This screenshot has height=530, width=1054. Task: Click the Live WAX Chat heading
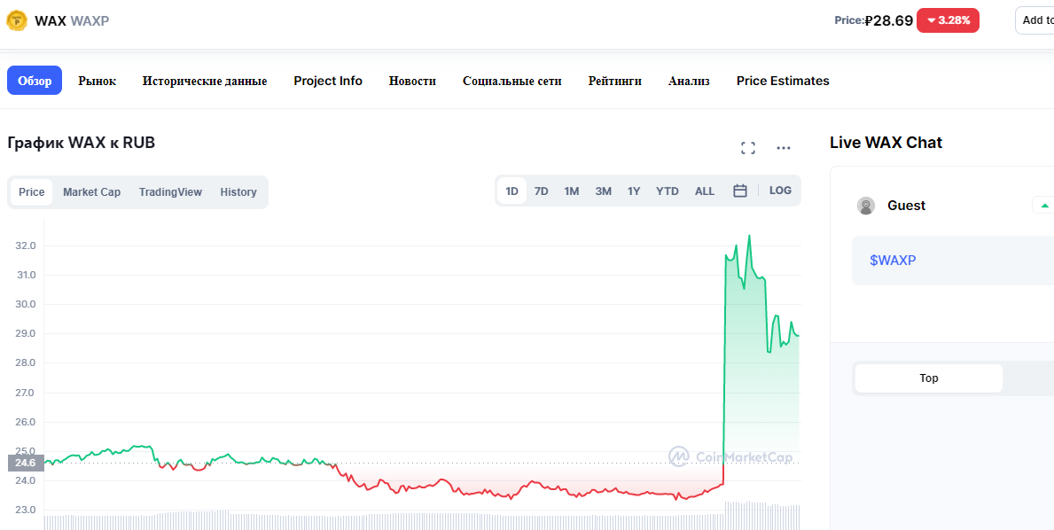[886, 143]
